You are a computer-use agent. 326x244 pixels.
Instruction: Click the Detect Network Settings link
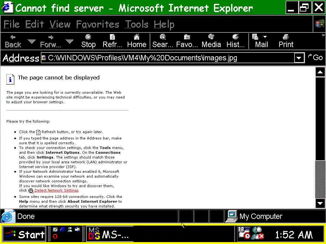point(57,191)
